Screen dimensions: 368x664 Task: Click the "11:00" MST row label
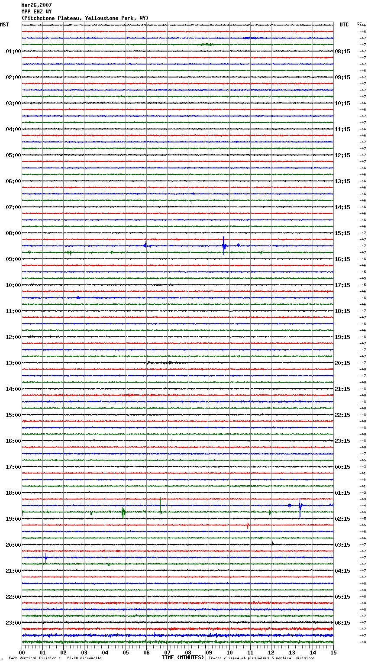click(x=13, y=311)
